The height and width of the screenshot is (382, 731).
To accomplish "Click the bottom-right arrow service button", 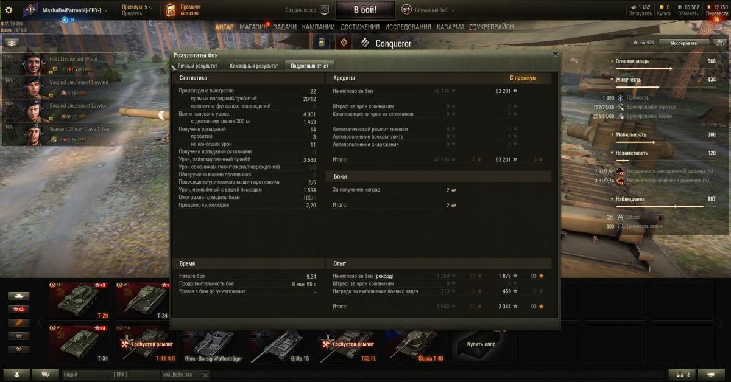I will click(712, 374).
